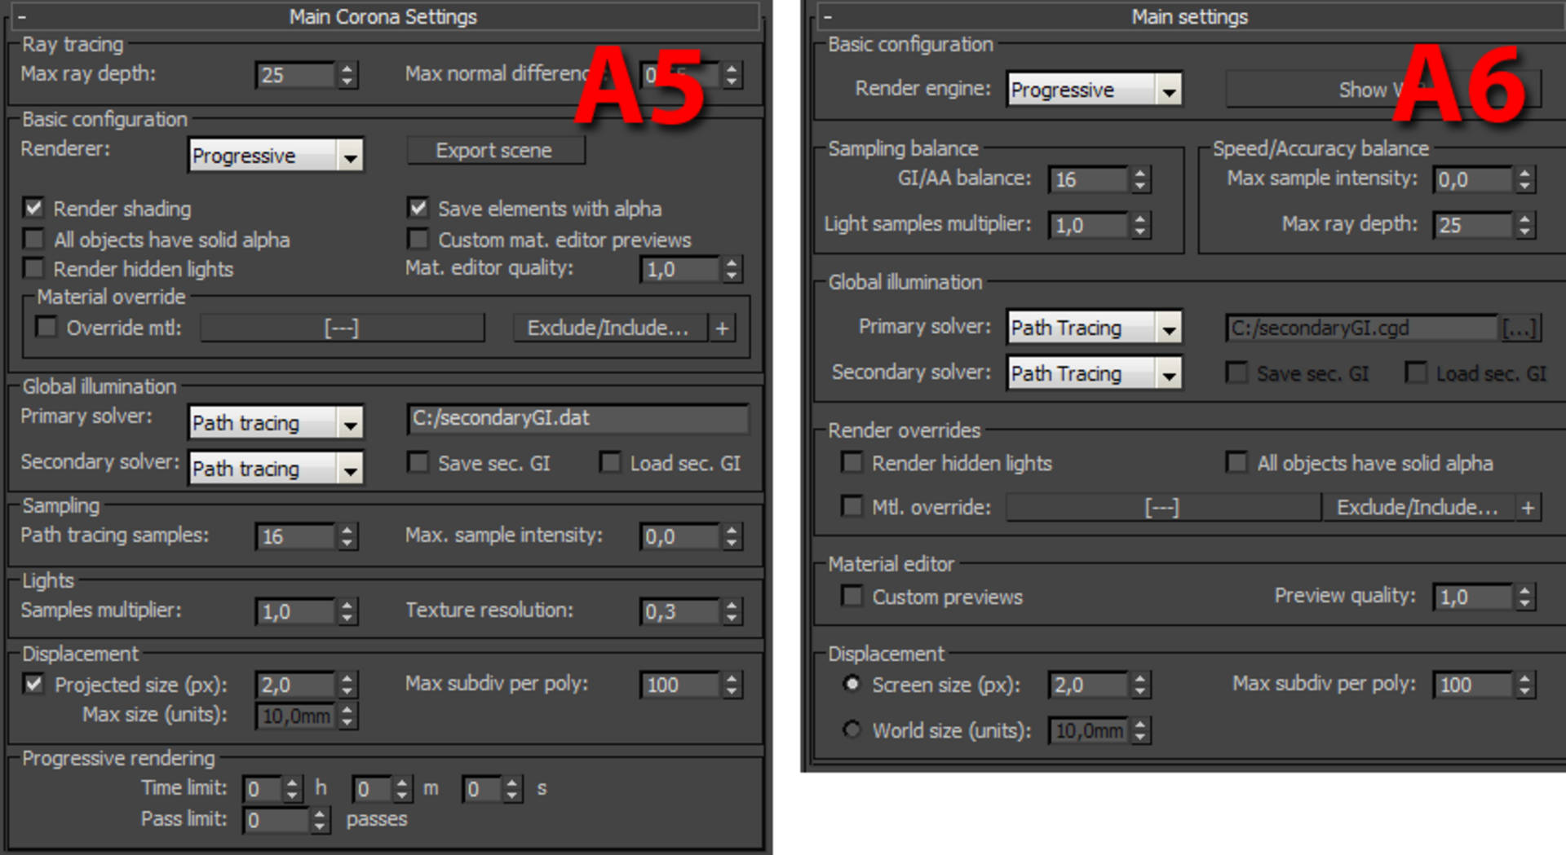Enable Custom mat. editor previews checkbox
This screenshot has height=855, width=1566.
tap(418, 239)
